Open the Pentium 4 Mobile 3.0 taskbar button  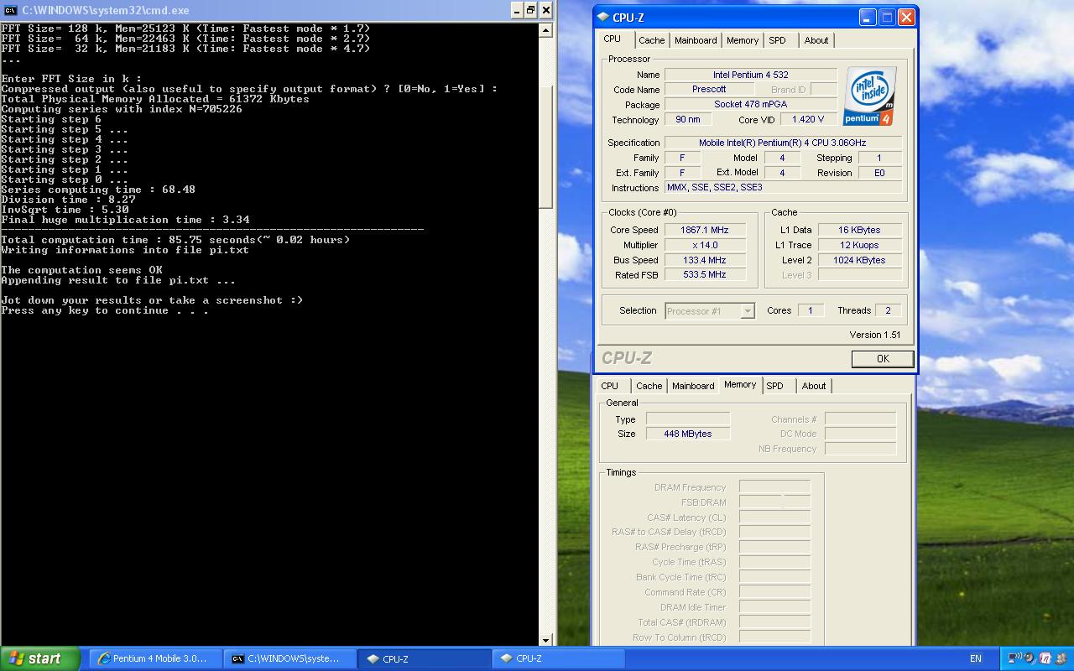[156, 658]
